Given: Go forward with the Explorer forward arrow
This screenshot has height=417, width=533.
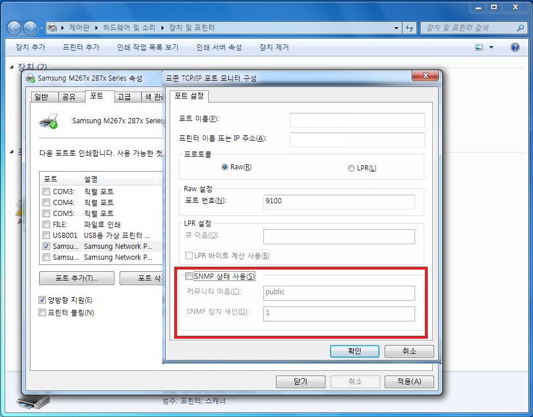Looking at the screenshot, I should [30, 28].
